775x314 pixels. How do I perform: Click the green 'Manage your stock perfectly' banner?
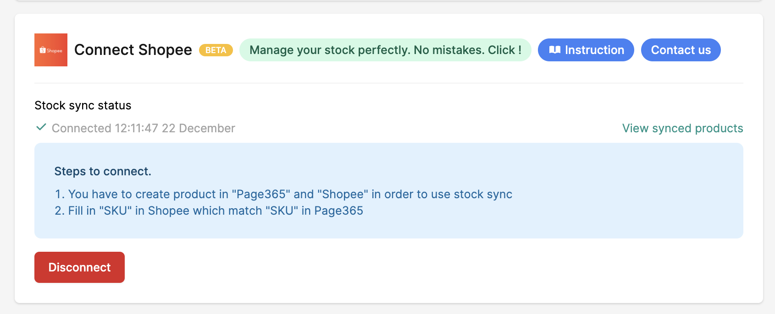[x=385, y=50]
